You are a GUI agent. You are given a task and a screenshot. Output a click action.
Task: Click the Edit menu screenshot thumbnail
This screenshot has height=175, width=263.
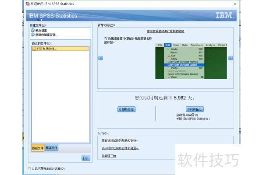191,61
